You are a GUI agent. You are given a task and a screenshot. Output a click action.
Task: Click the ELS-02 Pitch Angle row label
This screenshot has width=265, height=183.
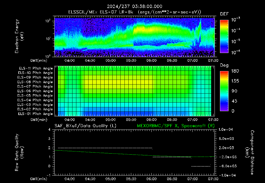pyautogui.click(x=35, y=109)
